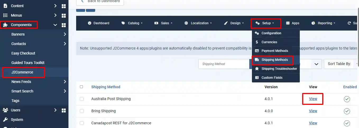359x128 pixels.
Task: Click the Components puzzle piece icon
Action: tap(5, 25)
